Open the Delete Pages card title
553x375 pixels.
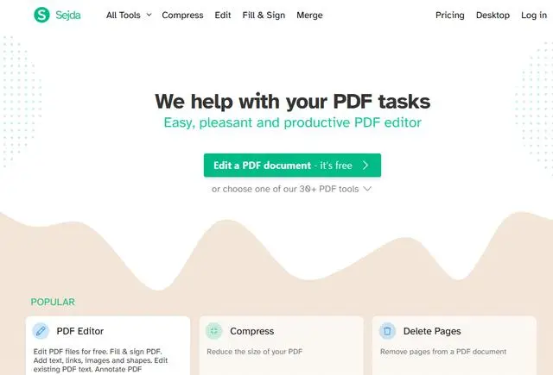point(432,331)
